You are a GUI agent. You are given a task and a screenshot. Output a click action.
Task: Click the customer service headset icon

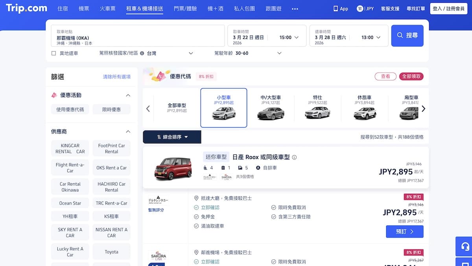465,247
